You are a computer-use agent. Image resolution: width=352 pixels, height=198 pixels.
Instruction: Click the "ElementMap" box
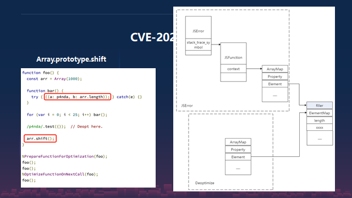[320, 113]
